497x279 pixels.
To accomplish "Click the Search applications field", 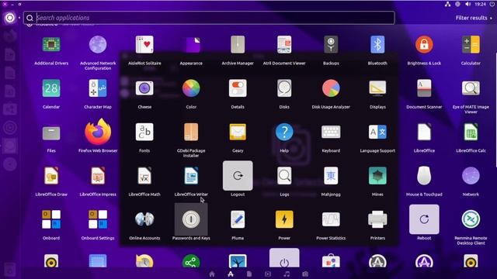I will click(209, 18).
